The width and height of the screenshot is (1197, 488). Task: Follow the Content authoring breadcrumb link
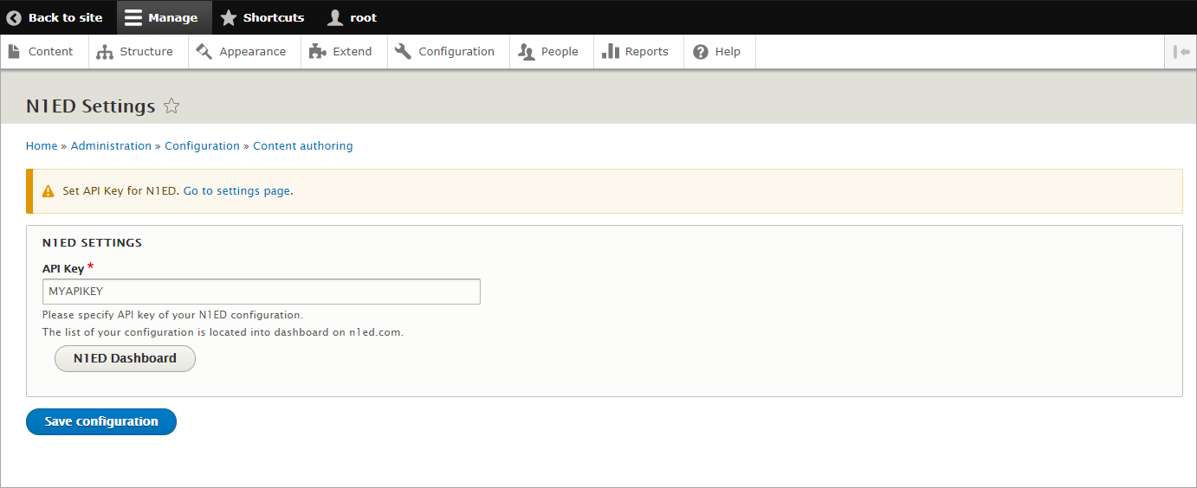pos(302,146)
